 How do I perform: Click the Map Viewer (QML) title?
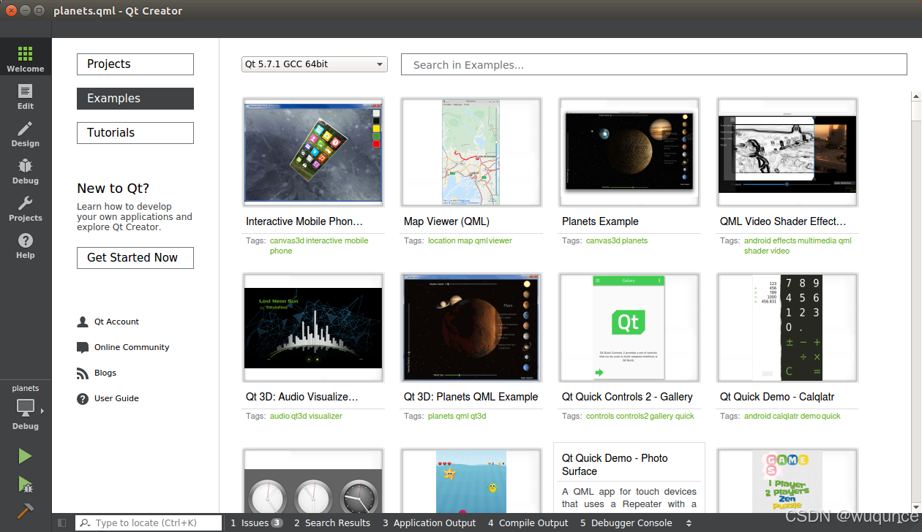[x=446, y=221]
